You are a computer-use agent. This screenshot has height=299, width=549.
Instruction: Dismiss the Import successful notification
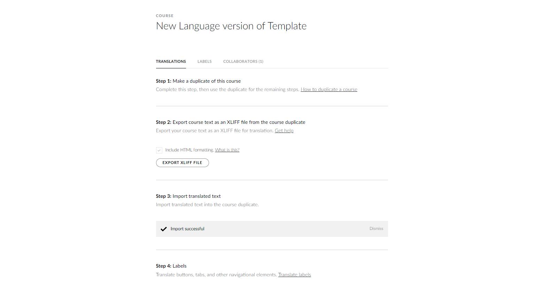tap(376, 229)
